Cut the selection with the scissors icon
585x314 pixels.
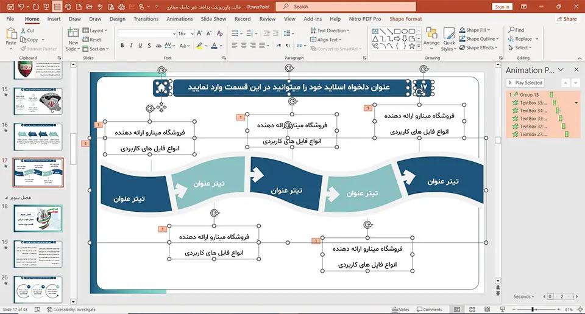(x=27, y=31)
